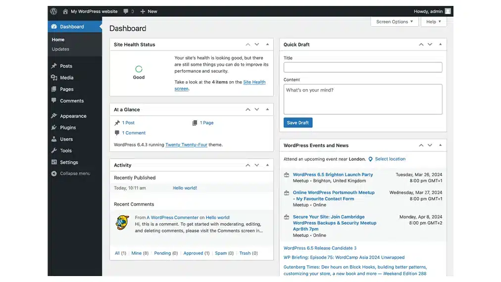Open the Hello world! published post link
The height and width of the screenshot is (282, 501).
185,188
